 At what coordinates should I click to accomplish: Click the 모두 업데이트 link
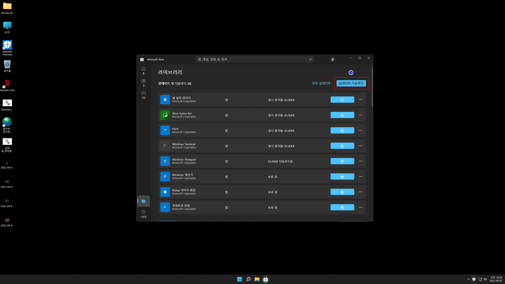point(321,83)
